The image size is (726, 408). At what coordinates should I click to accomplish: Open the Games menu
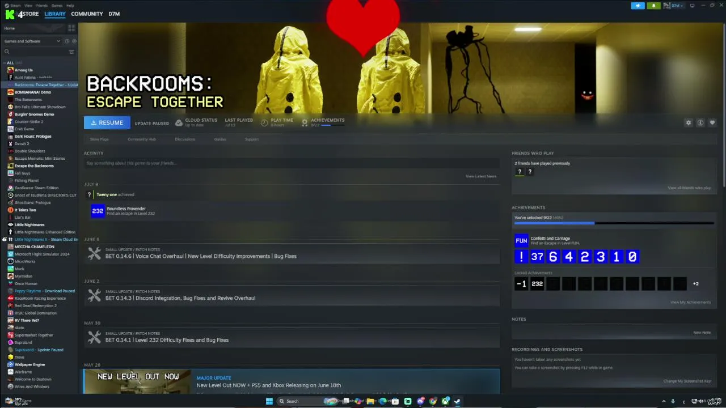pos(57,5)
